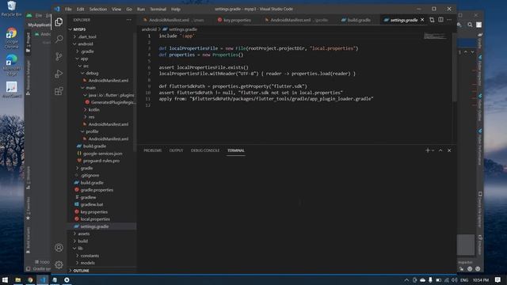Switch to the Problems panel tab
Viewport: 507px width, 285px height.
[x=152, y=150]
